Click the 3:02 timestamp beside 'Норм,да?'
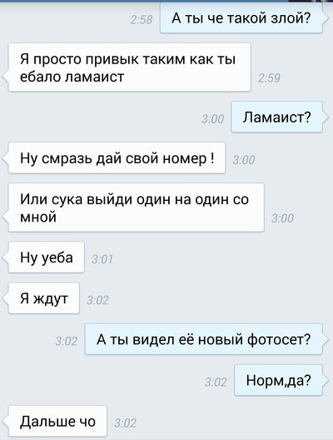This screenshot has height=440, width=333. pyautogui.click(x=216, y=382)
